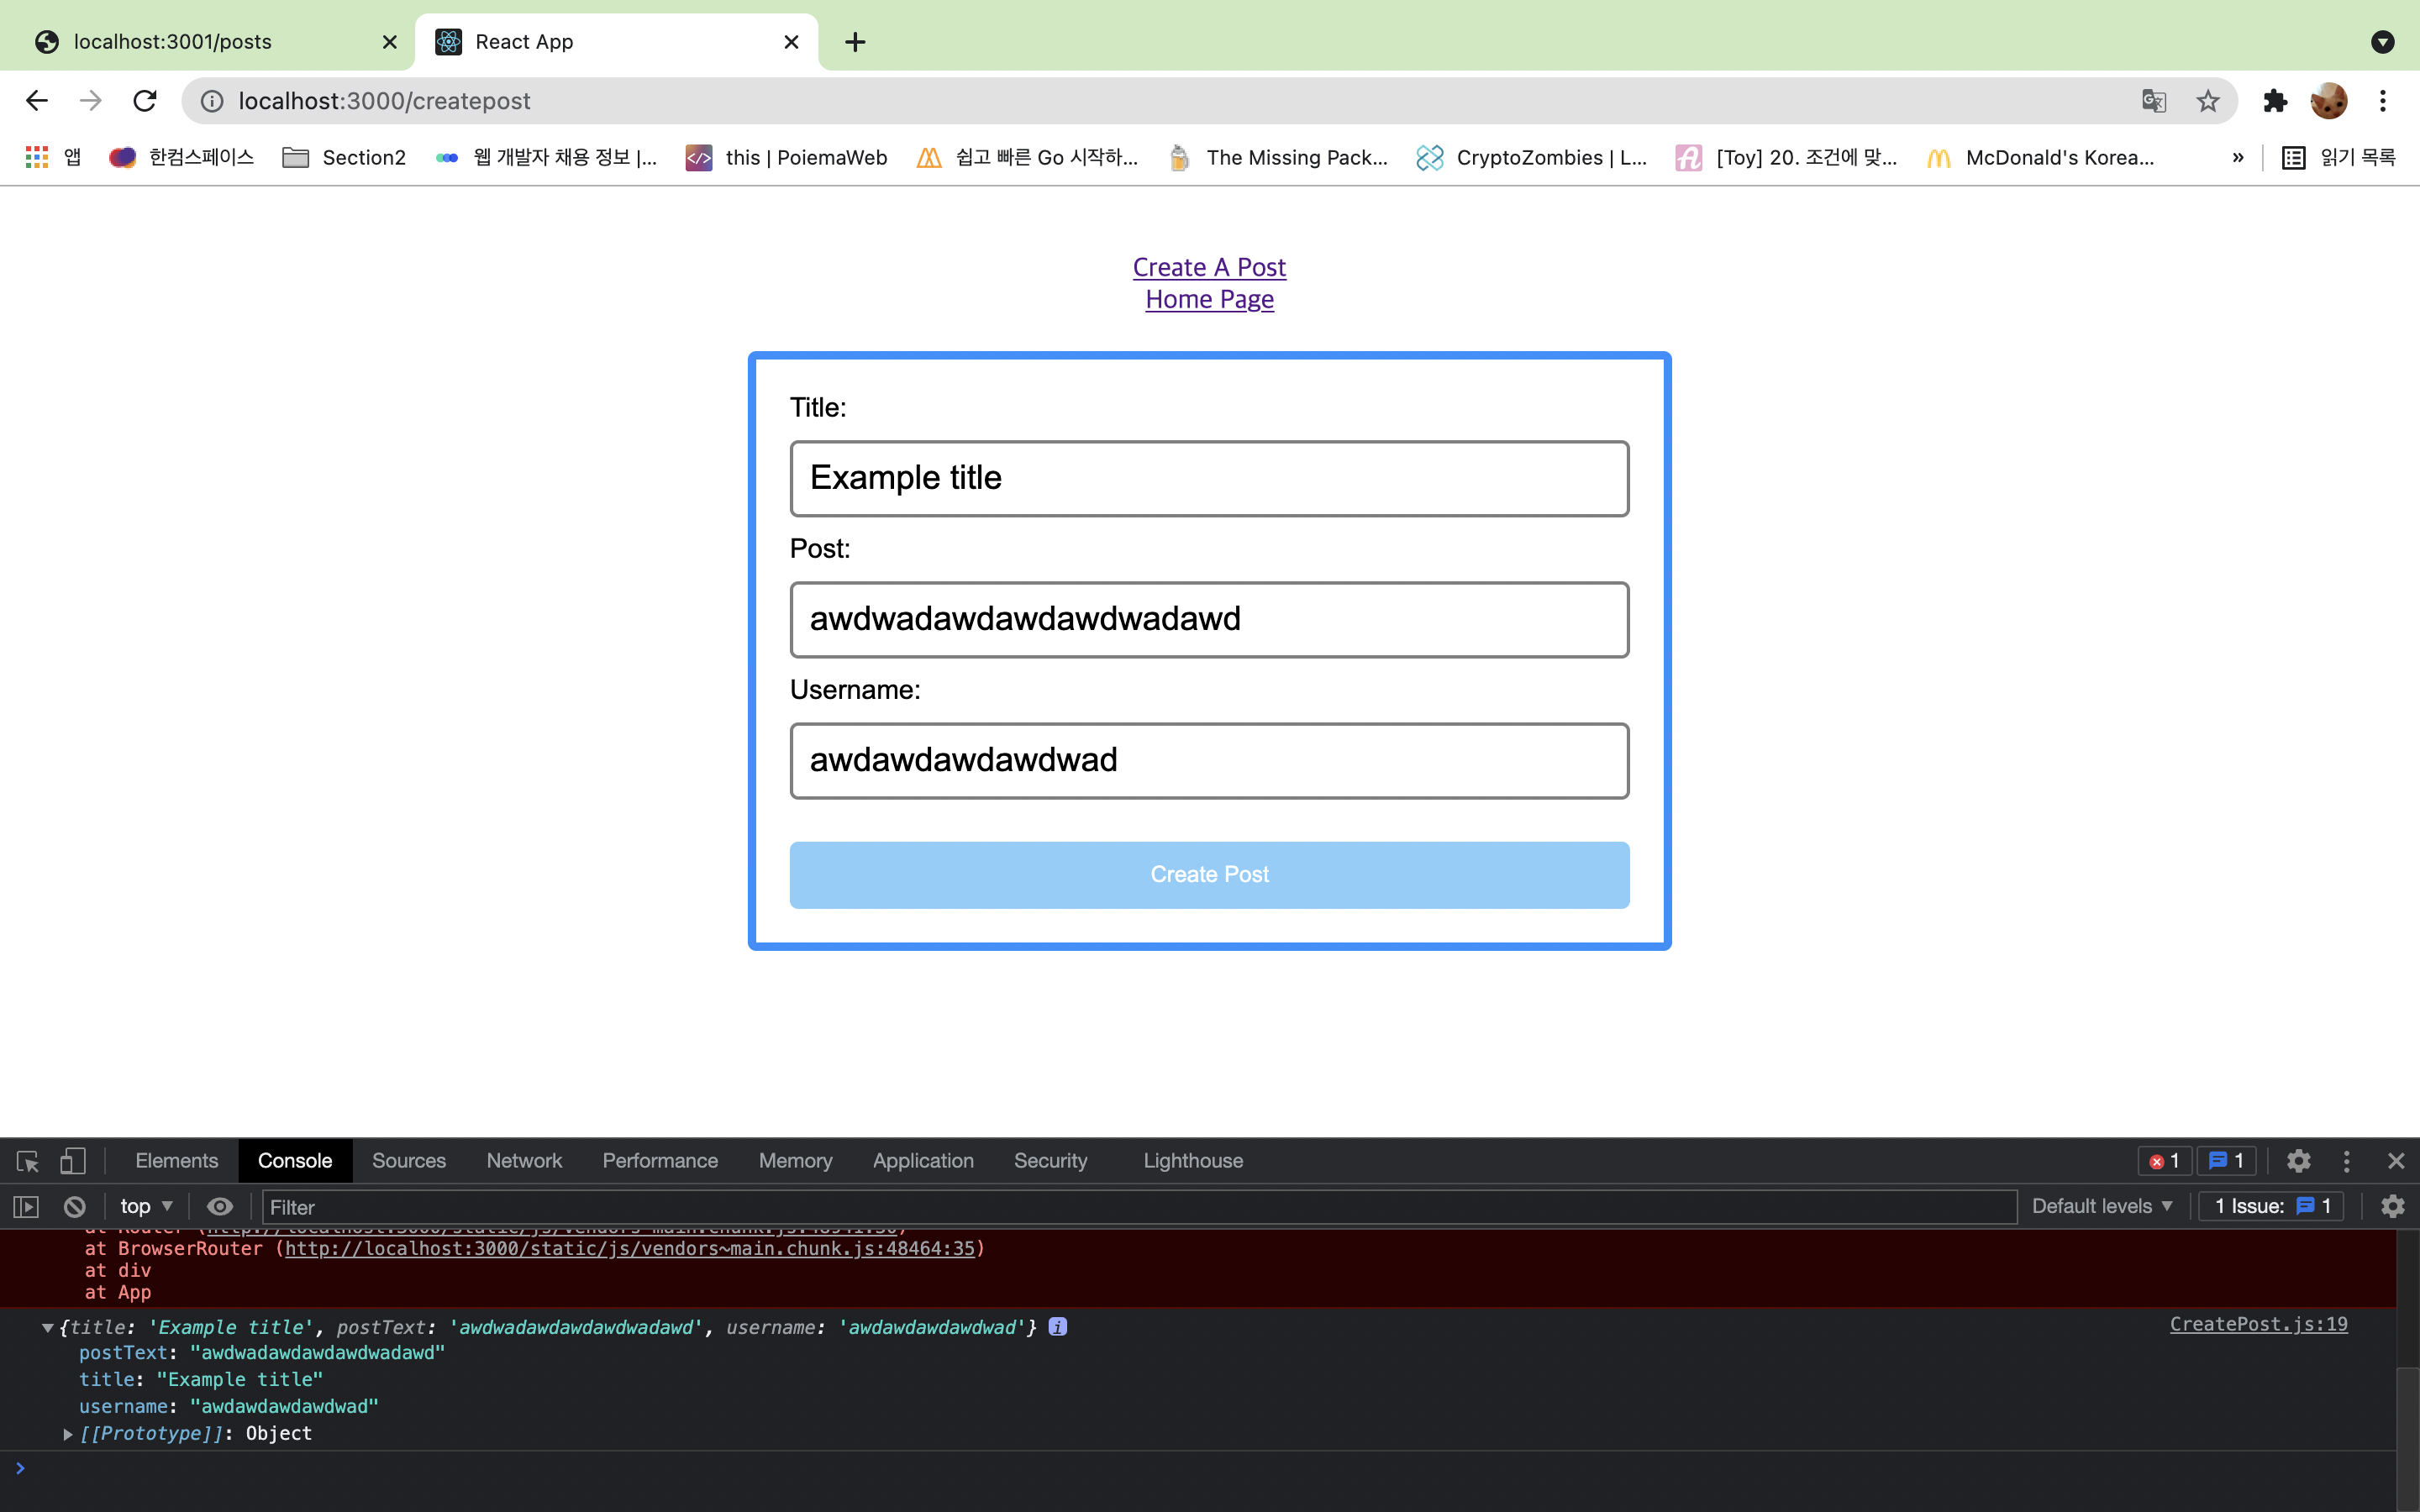Bookmark this page with the star icon

click(2208, 101)
